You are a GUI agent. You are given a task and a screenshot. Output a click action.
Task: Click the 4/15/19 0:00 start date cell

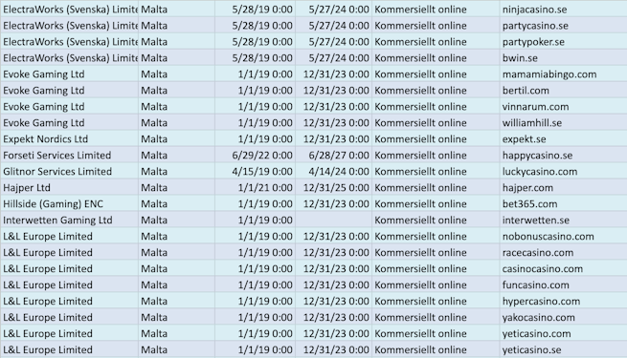[255, 172]
